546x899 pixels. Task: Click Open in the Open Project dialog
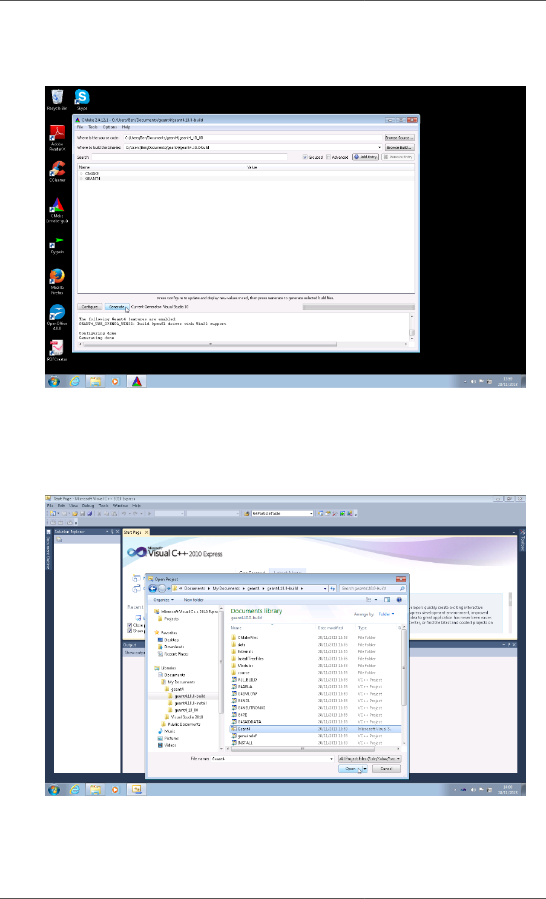pos(350,768)
